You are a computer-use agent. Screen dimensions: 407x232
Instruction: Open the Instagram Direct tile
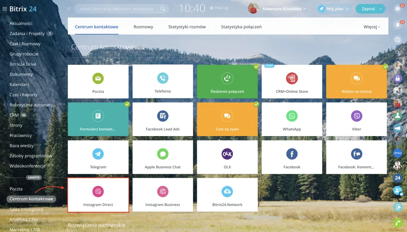98,195
